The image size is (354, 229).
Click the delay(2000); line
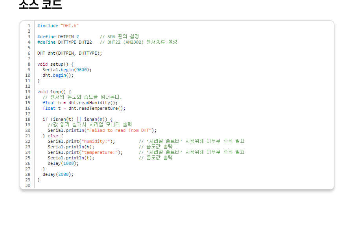coord(58,174)
